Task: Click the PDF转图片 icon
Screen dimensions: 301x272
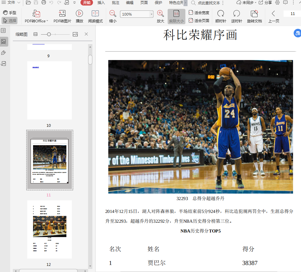Action: [62, 14]
